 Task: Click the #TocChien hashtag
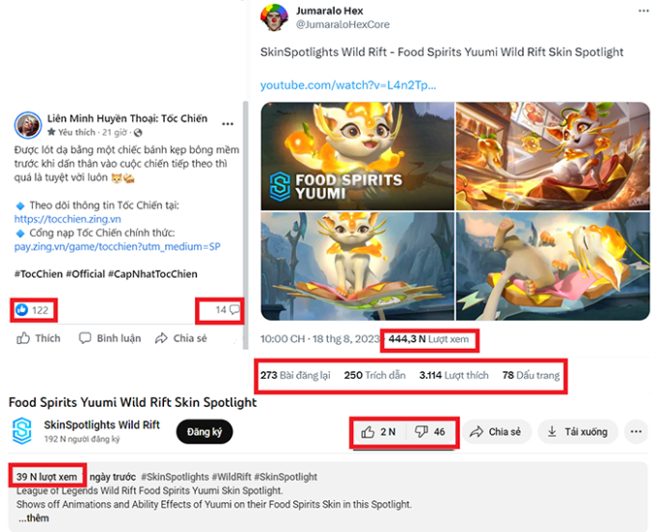point(39,274)
